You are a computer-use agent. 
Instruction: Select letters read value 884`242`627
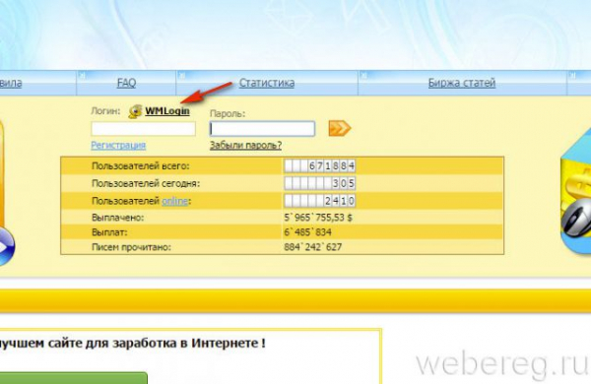pyautogui.click(x=313, y=247)
